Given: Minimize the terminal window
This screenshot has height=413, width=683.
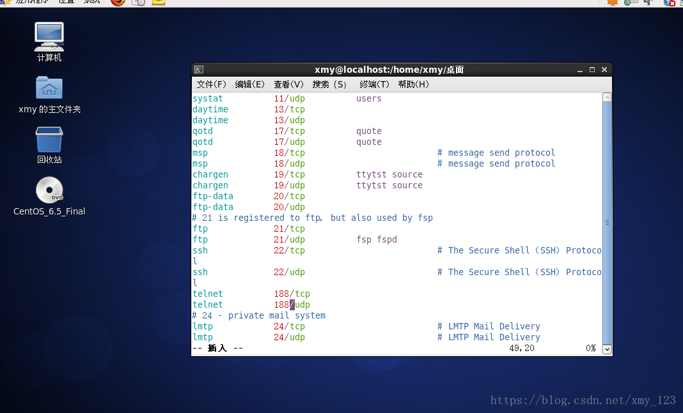Looking at the screenshot, I should (580, 70).
